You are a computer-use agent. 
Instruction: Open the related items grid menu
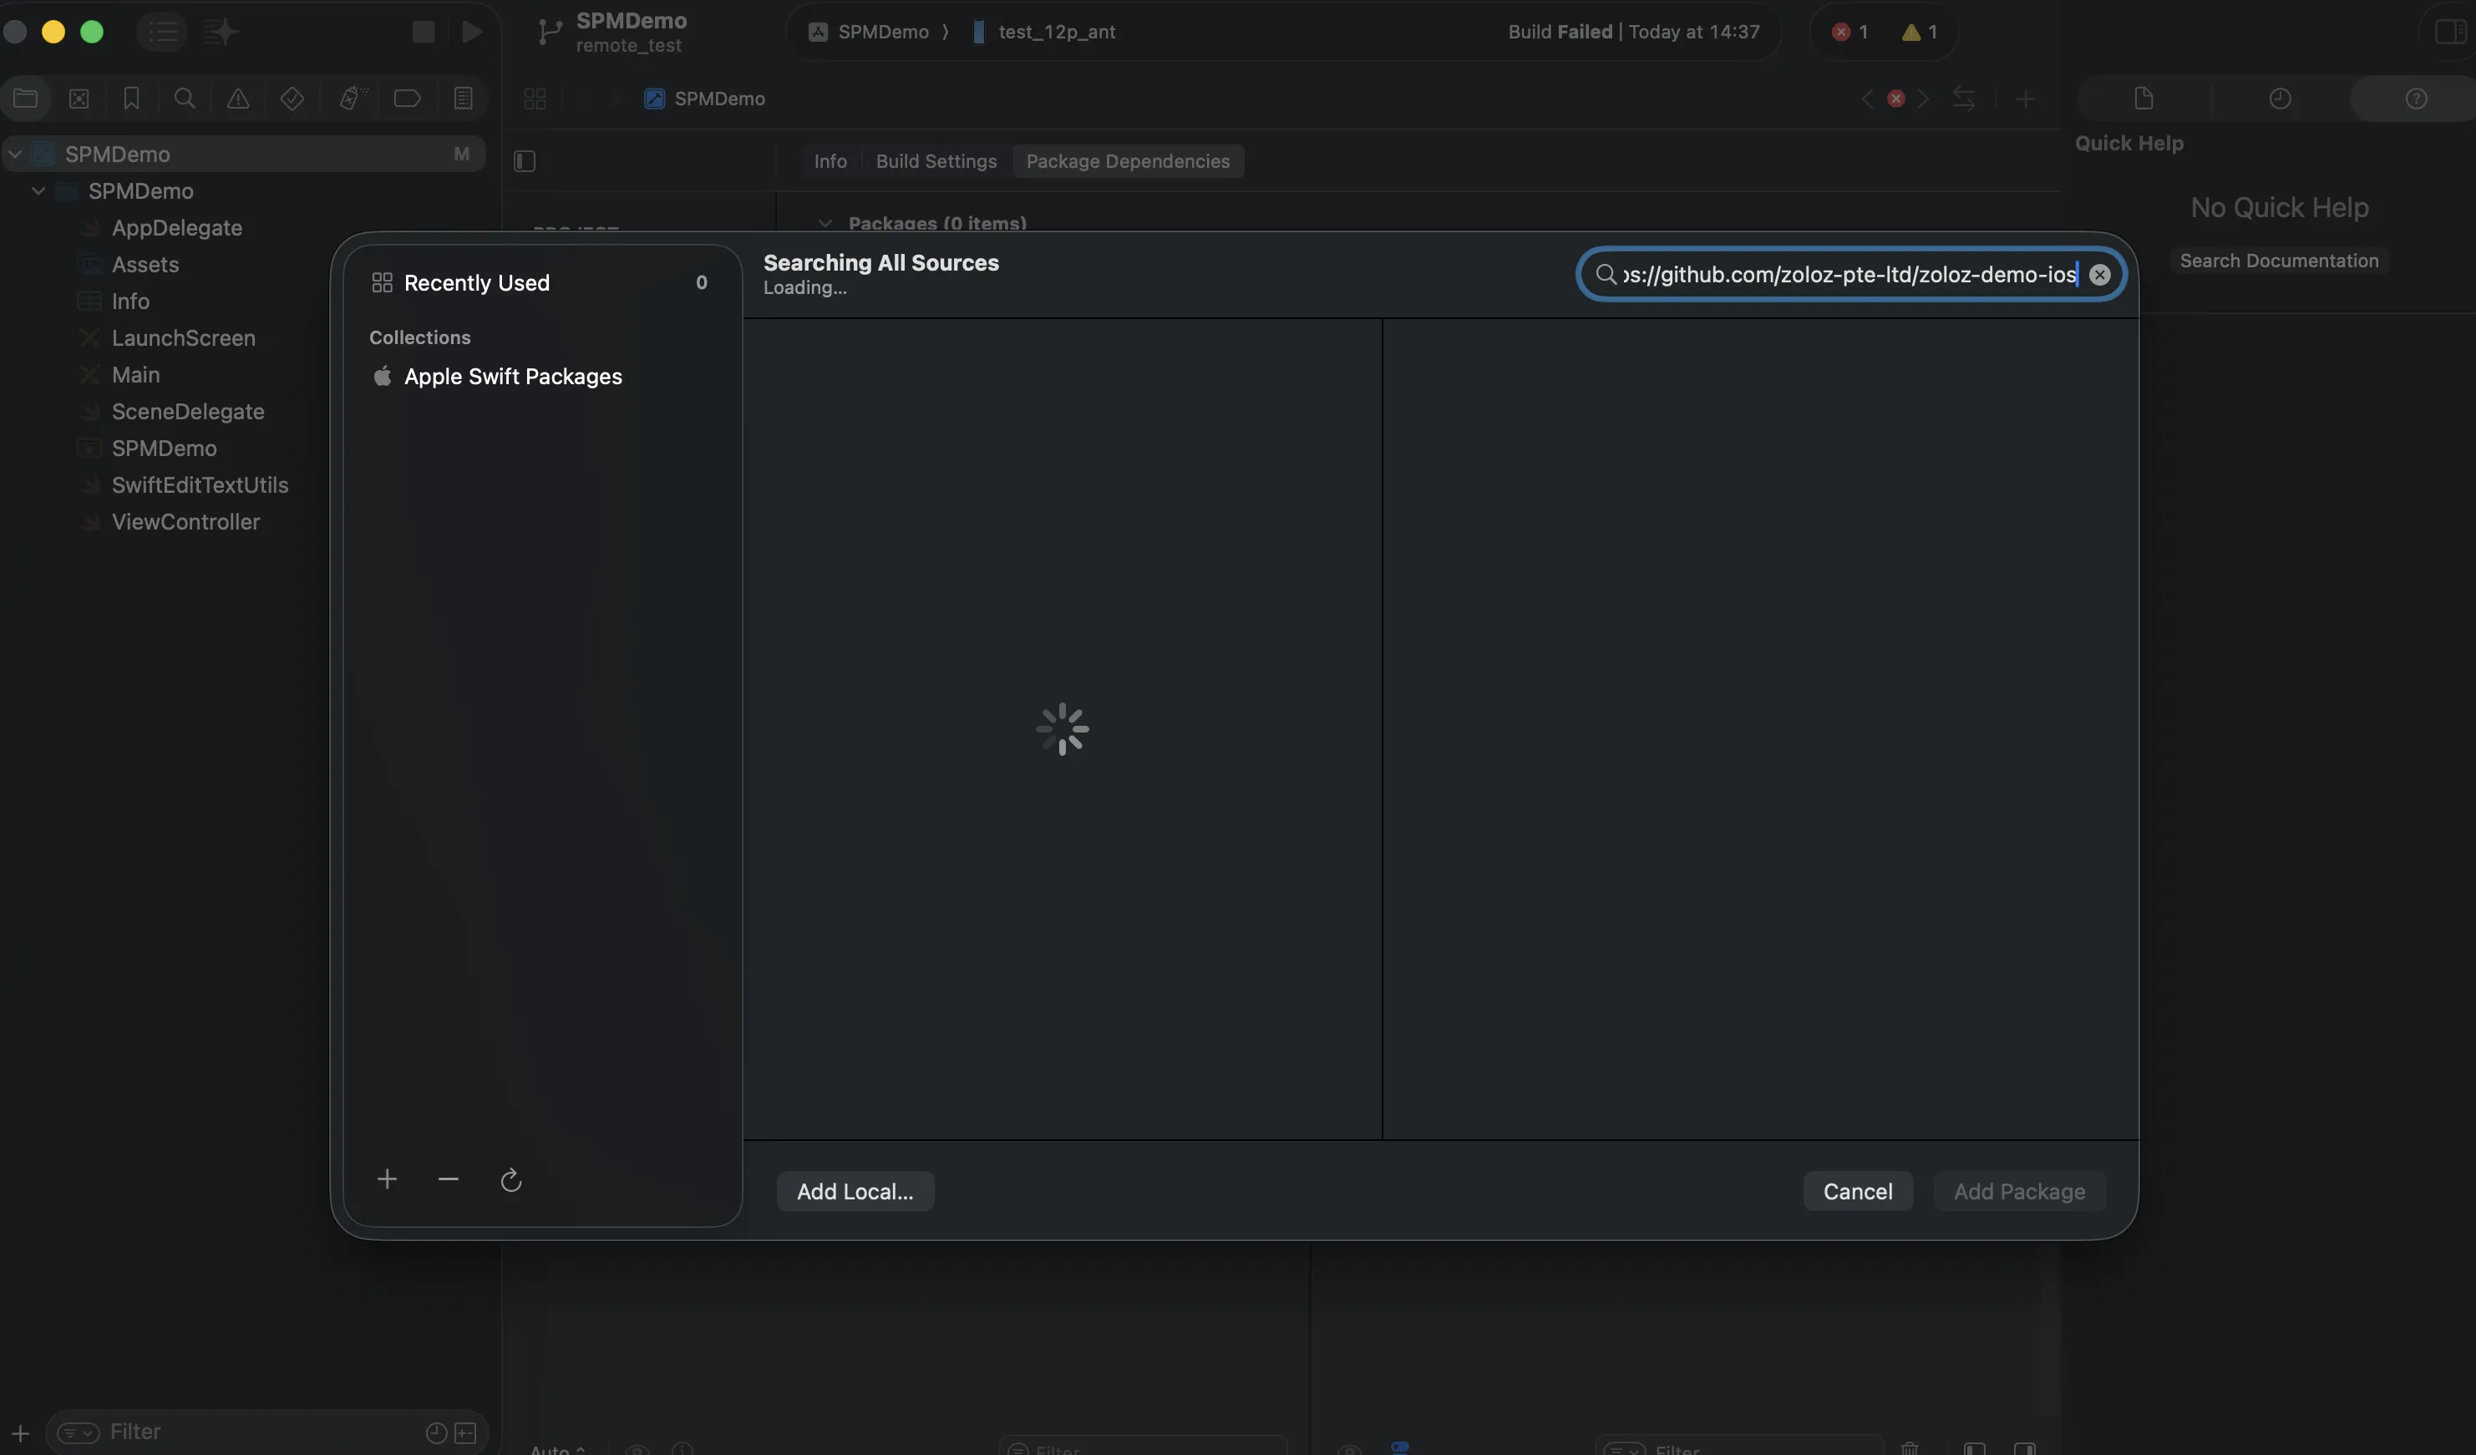[535, 99]
